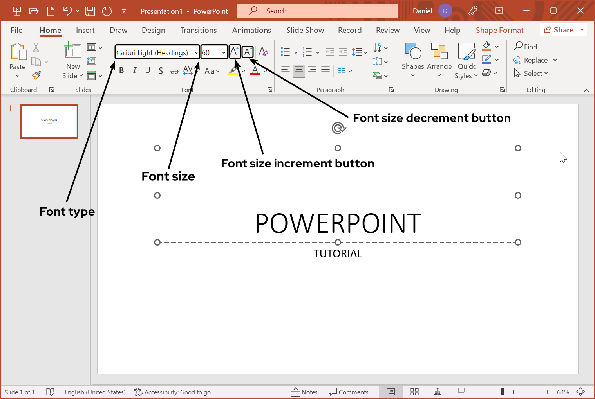Toggle italic formatting

pos(134,71)
